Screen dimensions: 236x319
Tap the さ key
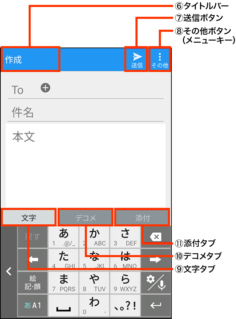click(x=125, y=237)
